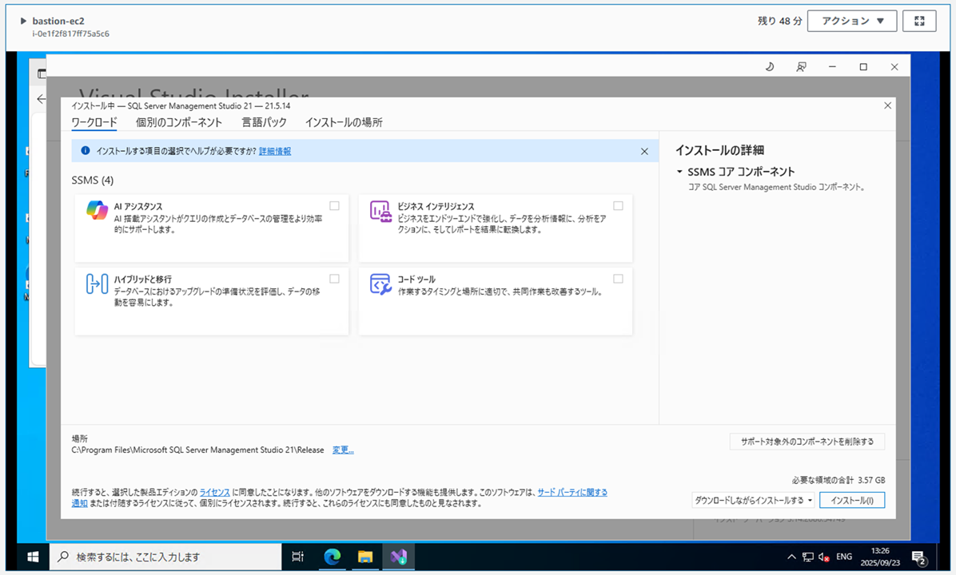Click 必要な領域の合計 3.57 GB text
Image resolution: width=956 pixels, height=575 pixels.
(x=838, y=480)
